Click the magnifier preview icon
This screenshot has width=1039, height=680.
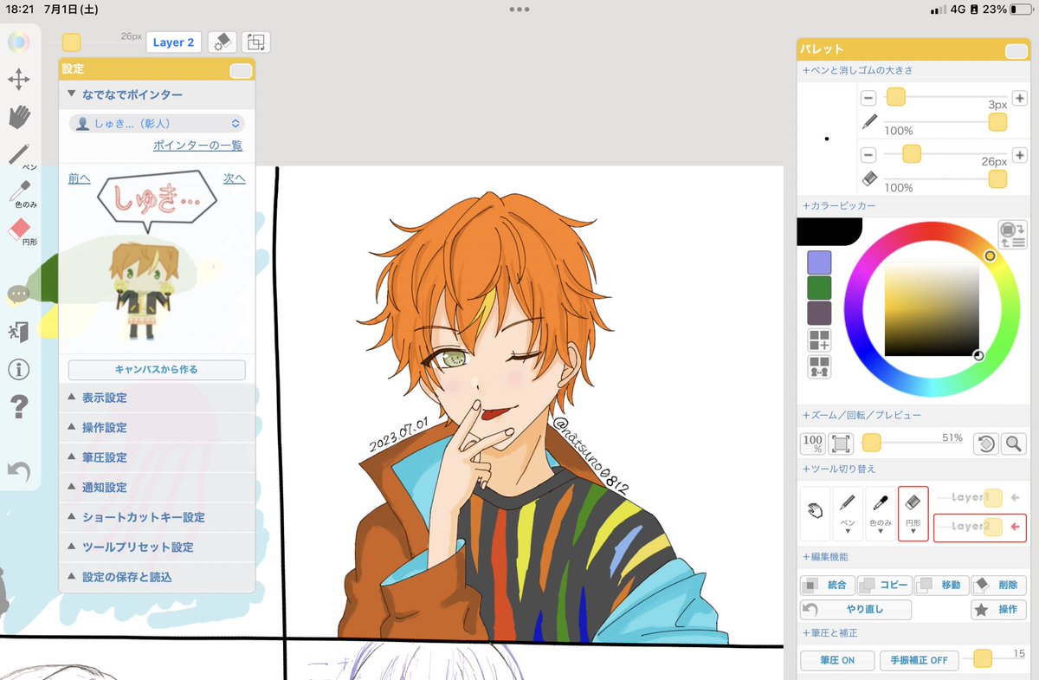[1014, 444]
